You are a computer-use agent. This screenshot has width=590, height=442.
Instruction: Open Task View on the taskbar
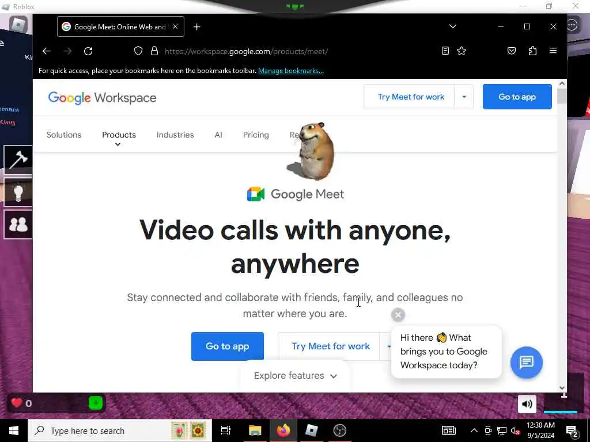226,430
